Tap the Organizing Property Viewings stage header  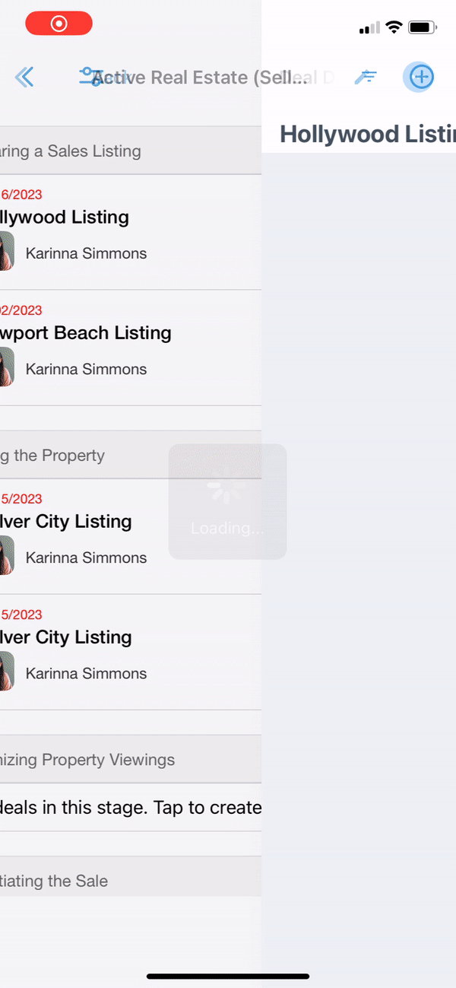click(87, 760)
